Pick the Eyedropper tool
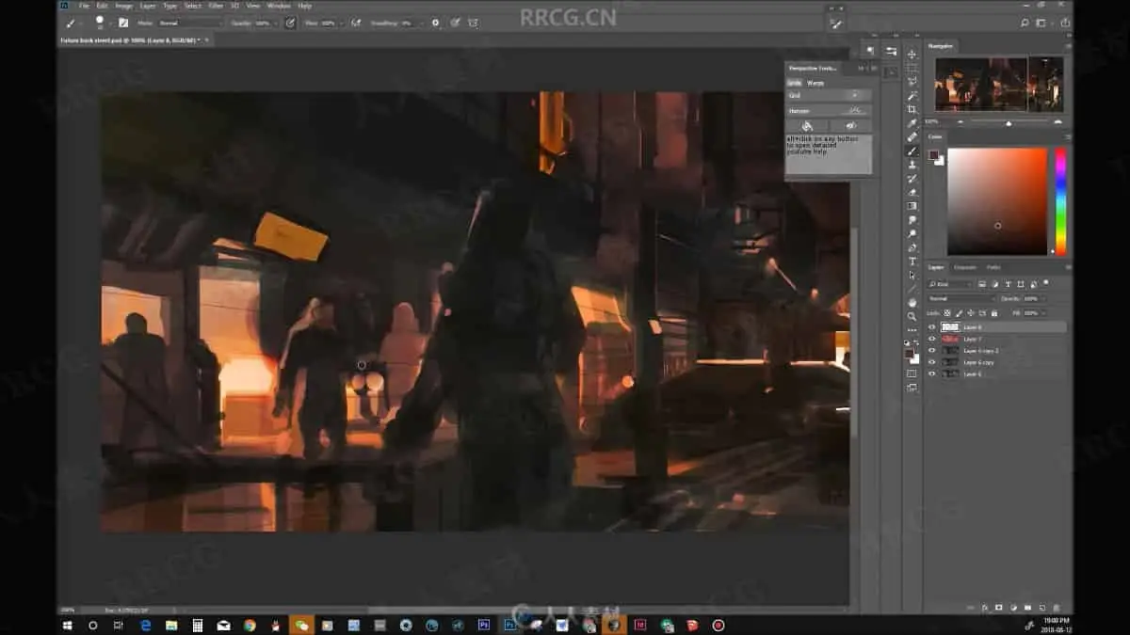Screen dimensions: 1130x635 coord(912,123)
